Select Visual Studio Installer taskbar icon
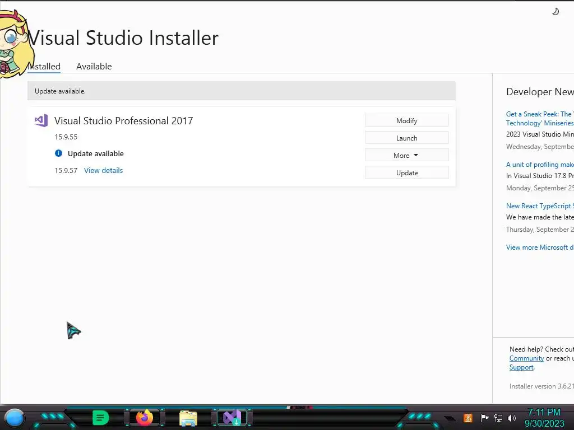Viewport: 574px width, 430px height. click(x=232, y=418)
